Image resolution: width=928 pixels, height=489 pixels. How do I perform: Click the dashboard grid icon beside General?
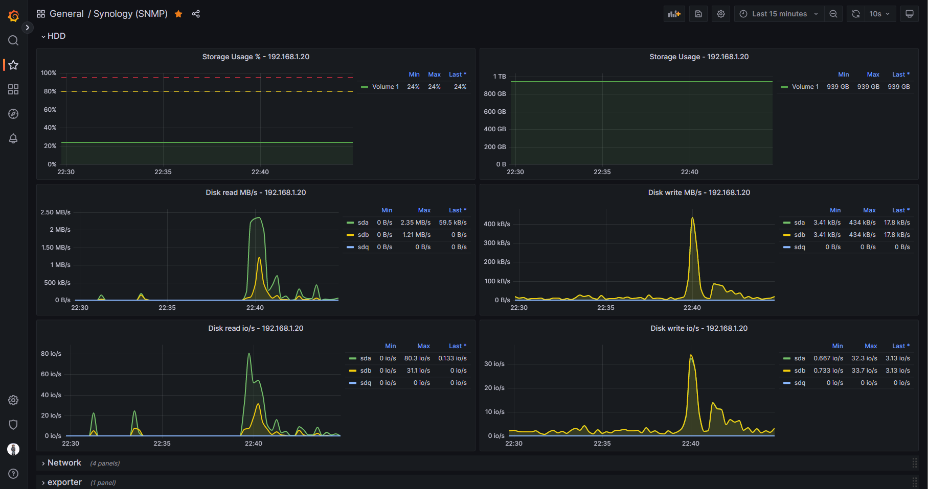point(41,14)
